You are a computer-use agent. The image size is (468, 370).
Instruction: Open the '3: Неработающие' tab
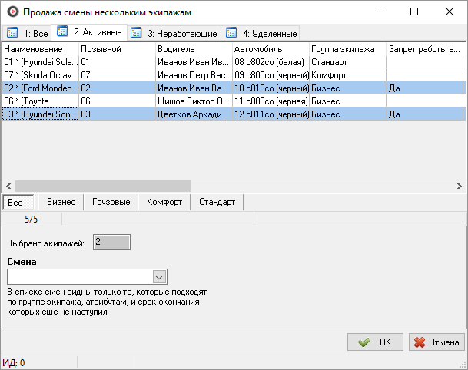[x=174, y=33]
